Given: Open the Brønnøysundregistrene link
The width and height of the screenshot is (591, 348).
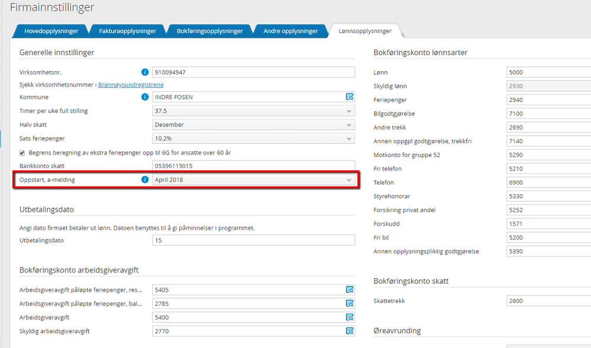Looking at the screenshot, I should click(131, 85).
